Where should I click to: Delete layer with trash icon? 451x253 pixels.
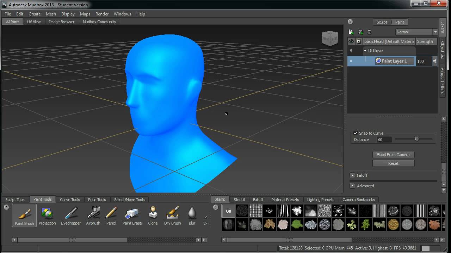pos(370,32)
